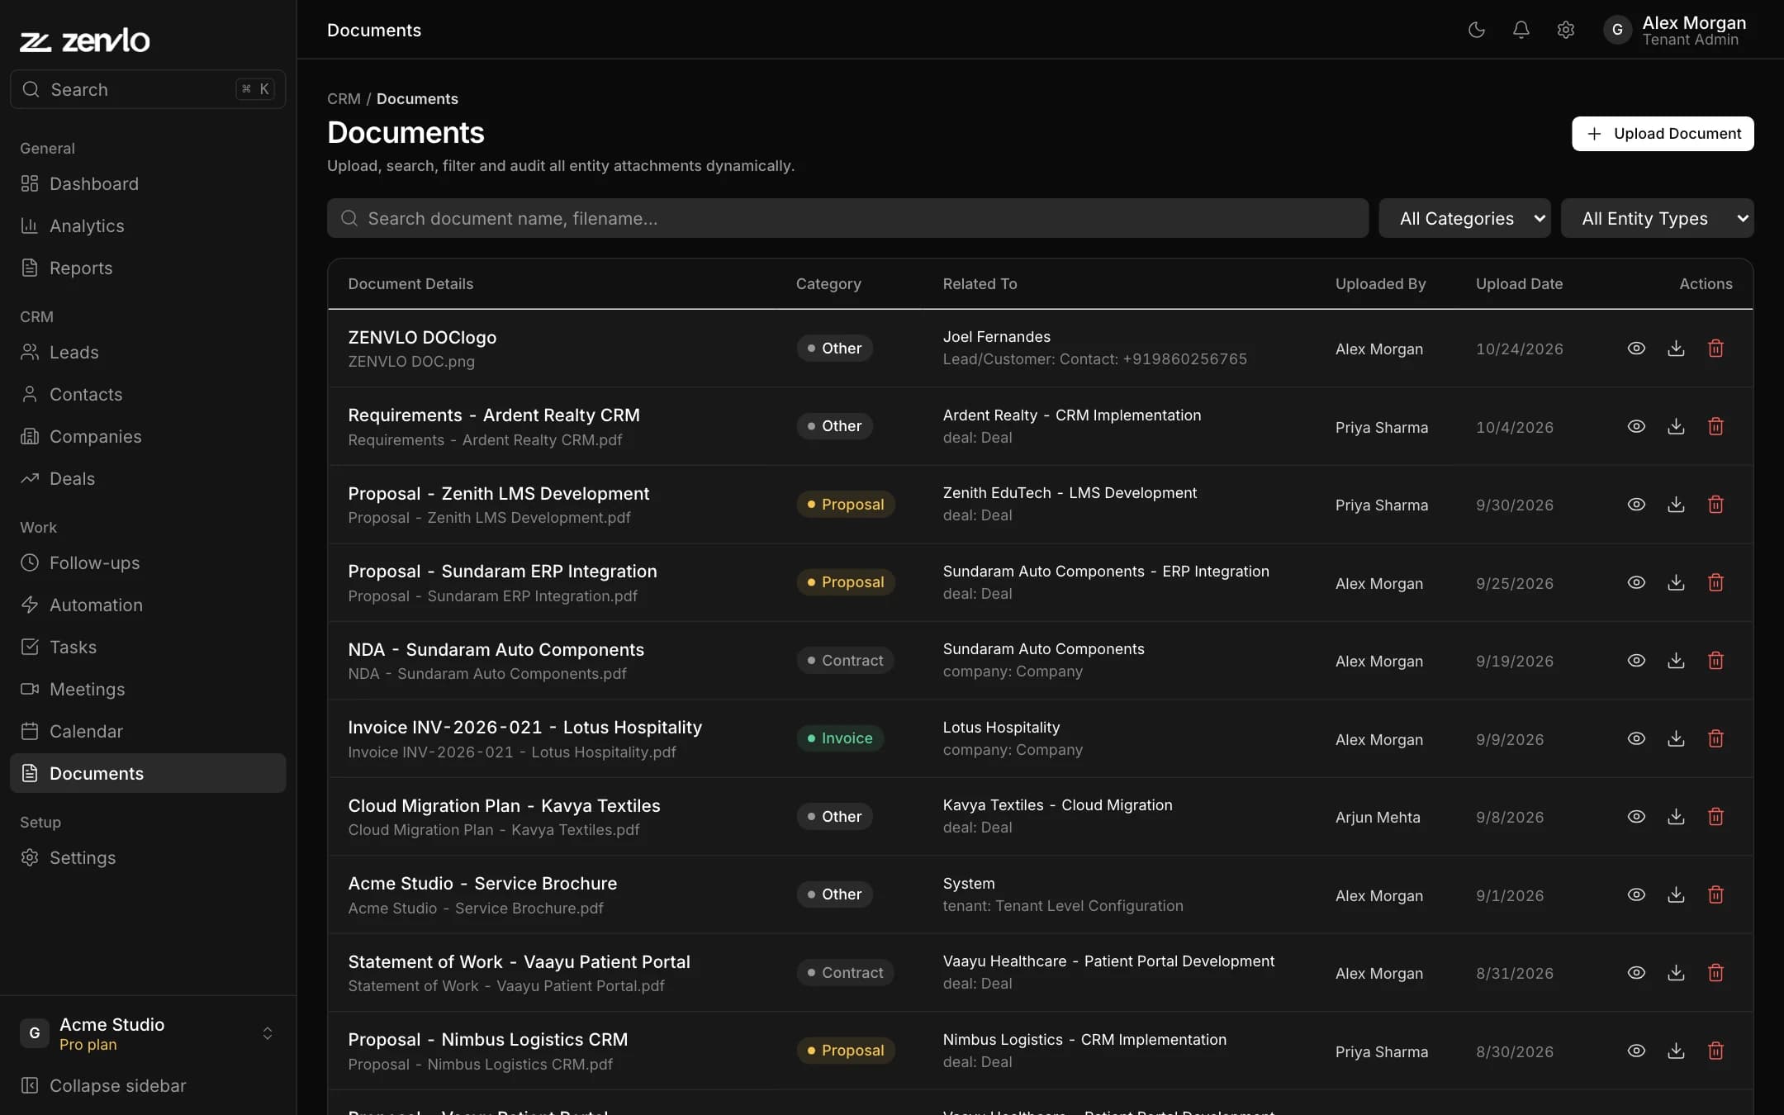Click the Invoice category badge
Image resolution: width=1784 pixels, height=1115 pixels.
[840, 738]
